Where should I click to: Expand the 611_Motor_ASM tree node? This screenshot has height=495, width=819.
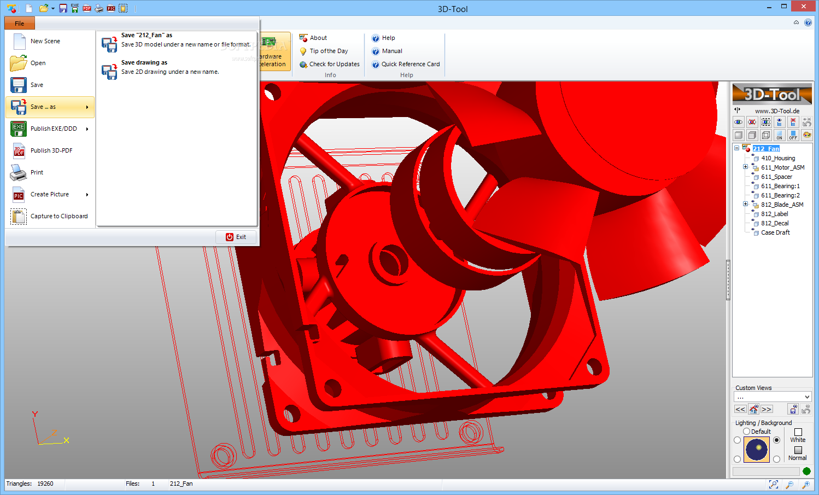(745, 167)
